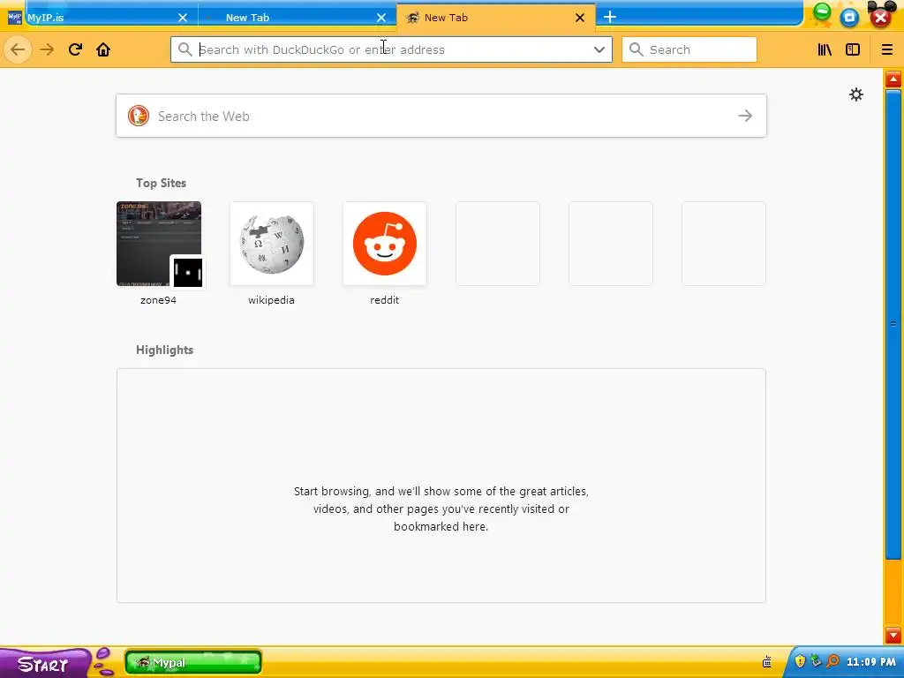Image resolution: width=904 pixels, height=678 pixels.
Task: Close the MyIP.is tab
Action: click(183, 18)
